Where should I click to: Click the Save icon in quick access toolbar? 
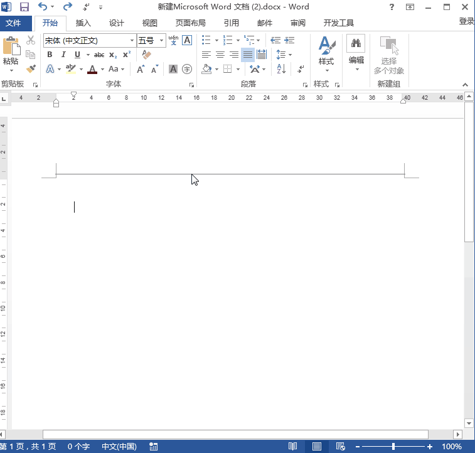point(24,7)
